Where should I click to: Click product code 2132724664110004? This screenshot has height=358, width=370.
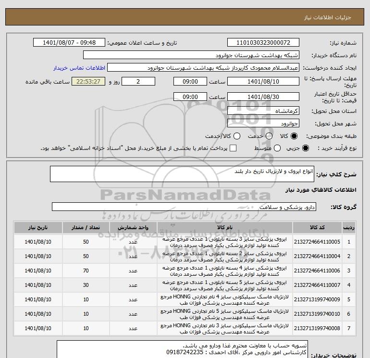click(x=317, y=256)
